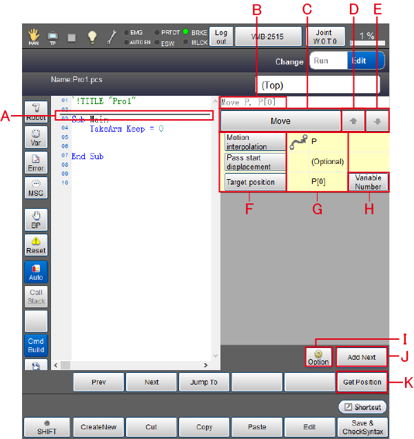Open the (Top) selection box

(x=320, y=86)
